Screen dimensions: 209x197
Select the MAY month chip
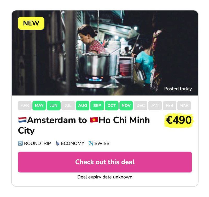39,106
